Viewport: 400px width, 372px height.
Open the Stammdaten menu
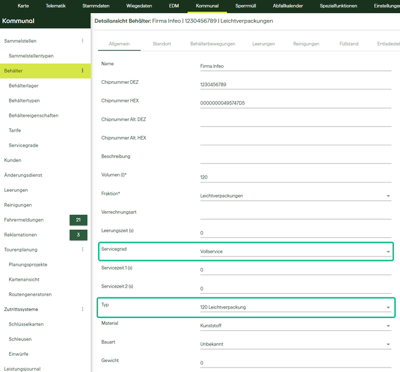96,6
